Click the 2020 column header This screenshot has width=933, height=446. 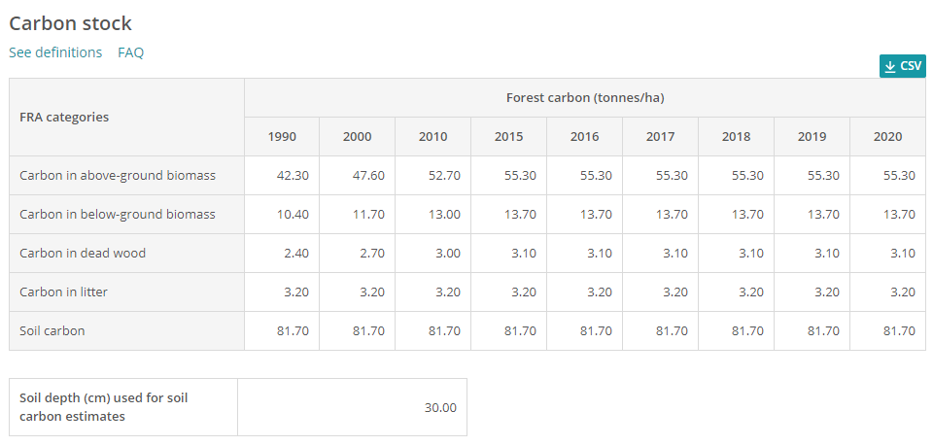[x=887, y=137]
